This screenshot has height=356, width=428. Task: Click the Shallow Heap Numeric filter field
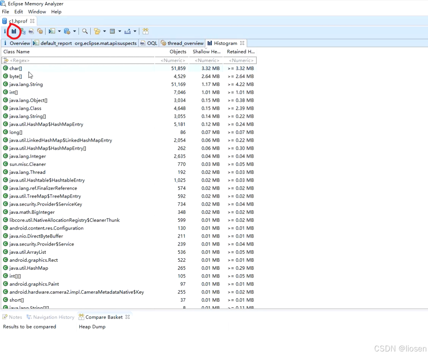pos(206,60)
